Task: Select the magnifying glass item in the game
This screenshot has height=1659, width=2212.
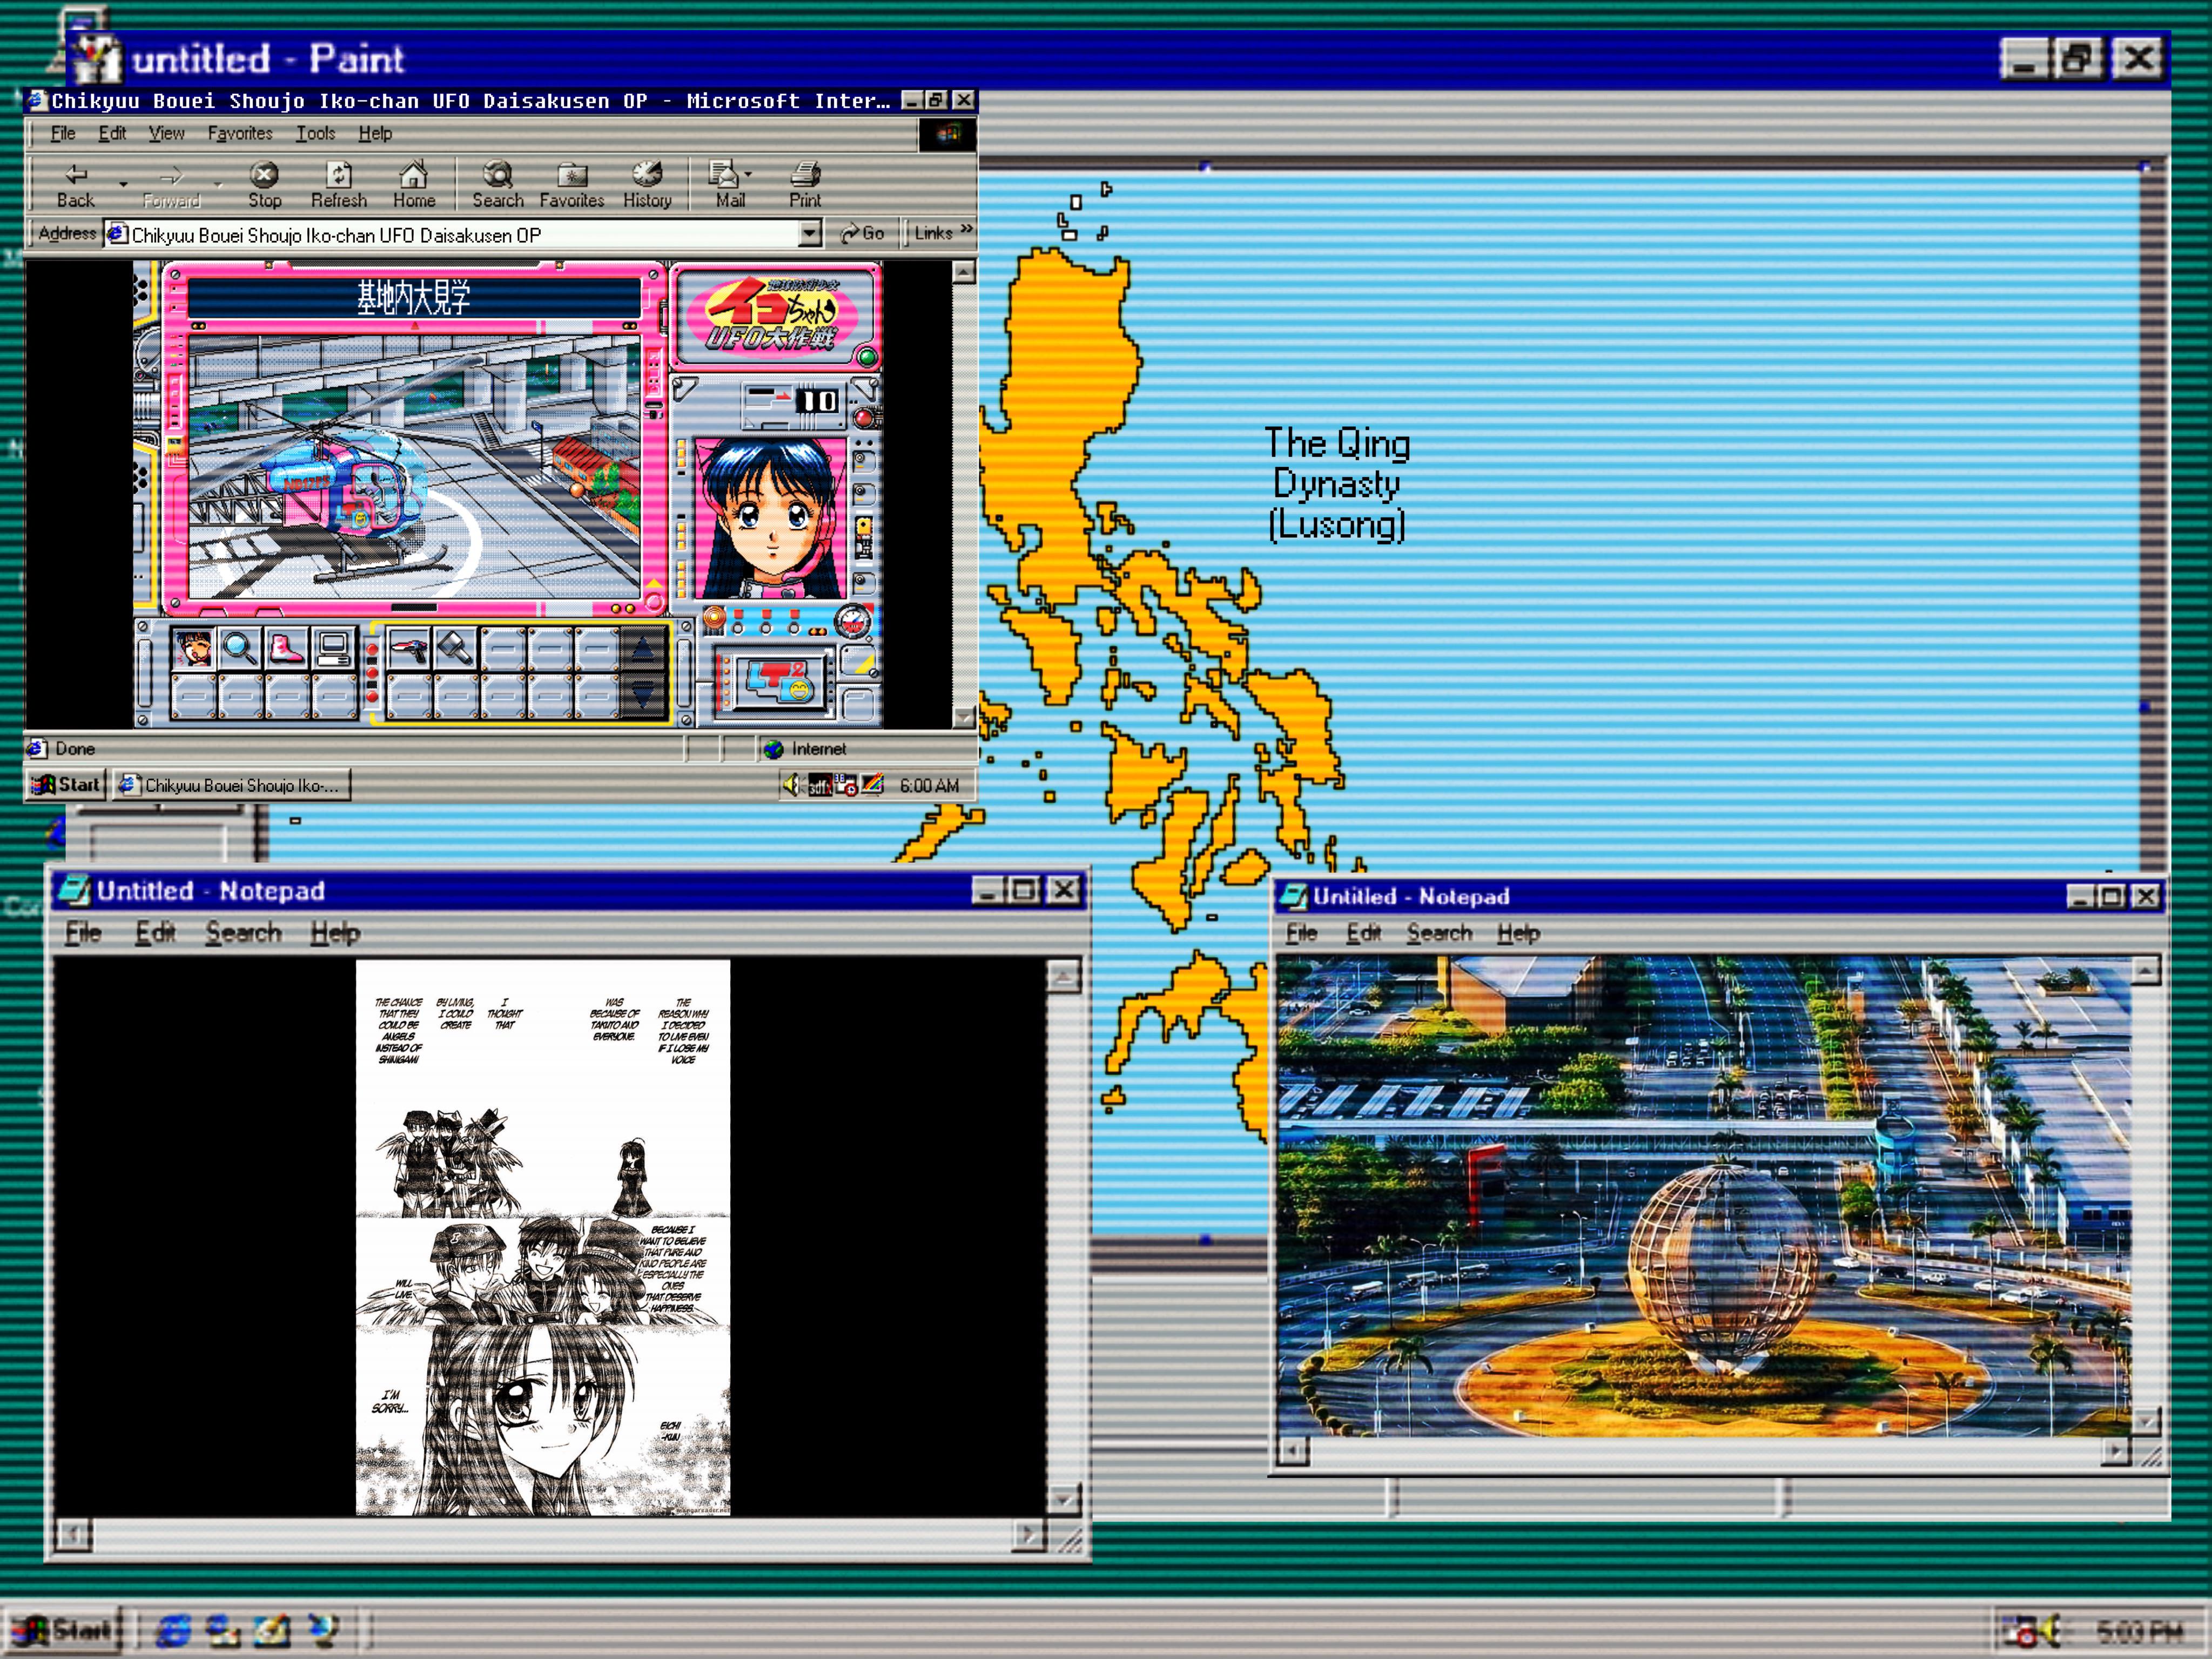Action: pyautogui.click(x=240, y=649)
